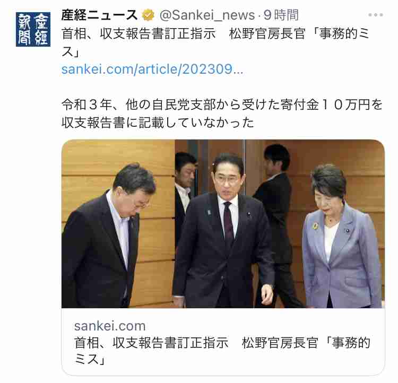Open the sankei.com/article/202309... link
The image size is (398, 383).
pos(152,69)
